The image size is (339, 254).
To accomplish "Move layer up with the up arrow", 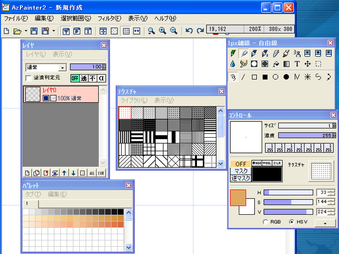I will [x=64, y=173].
